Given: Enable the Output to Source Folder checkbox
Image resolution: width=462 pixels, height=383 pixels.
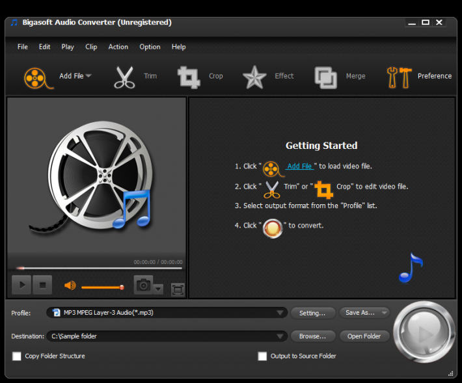Looking at the screenshot, I should (x=262, y=356).
